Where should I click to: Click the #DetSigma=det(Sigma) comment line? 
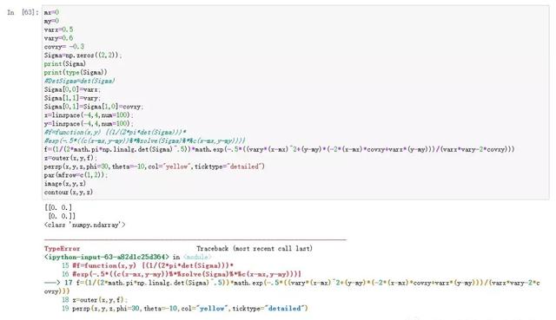tap(79, 81)
